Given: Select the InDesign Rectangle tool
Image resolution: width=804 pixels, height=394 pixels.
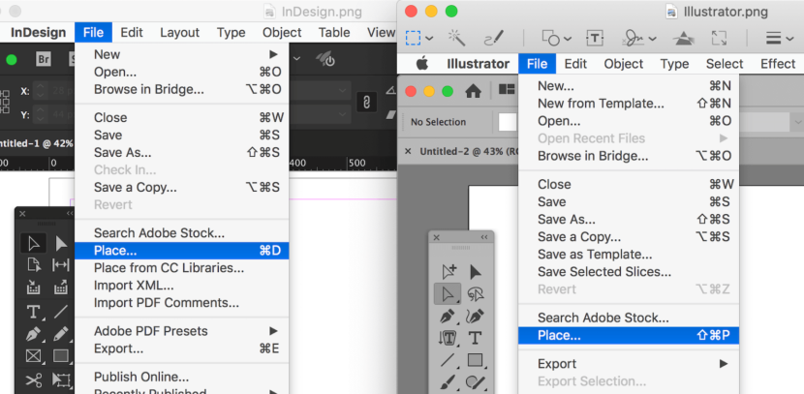Looking at the screenshot, I should [x=61, y=356].
